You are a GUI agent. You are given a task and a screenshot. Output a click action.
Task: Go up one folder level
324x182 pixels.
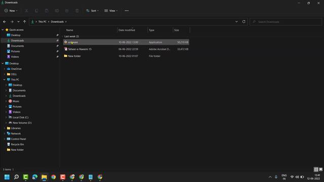click(x=25, y=22)
